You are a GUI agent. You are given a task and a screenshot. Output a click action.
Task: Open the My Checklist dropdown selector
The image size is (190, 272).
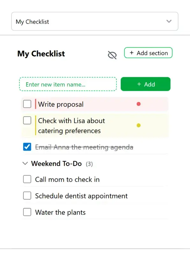tap(95, 21)
